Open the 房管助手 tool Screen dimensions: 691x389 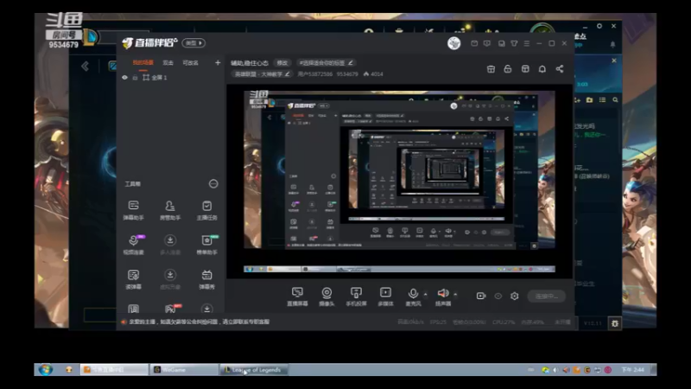(x=169, y=210)
